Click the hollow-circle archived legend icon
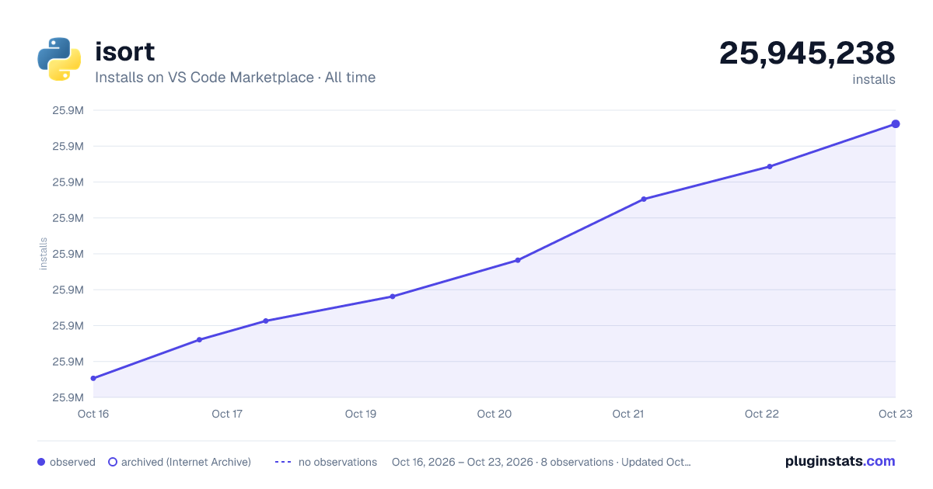Image resolution: width=933 pixels, height=489 pixels. tap(113, 462)
